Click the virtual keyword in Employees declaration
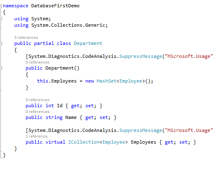The image size is (214, 176). click(55, 142)
